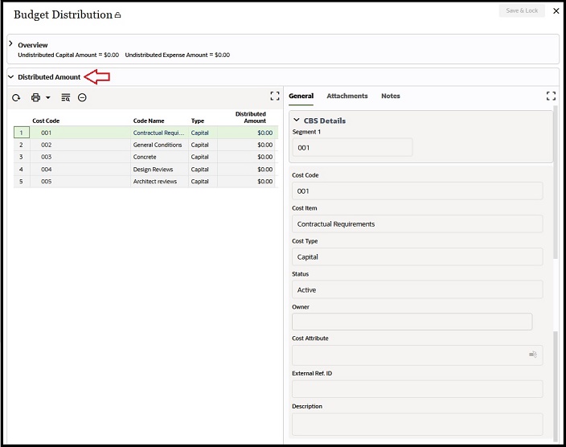The height and width of the screenshot is (447, 566).
Task: Click the lock icon beside Budget Distribution
Action: [117, 15]
